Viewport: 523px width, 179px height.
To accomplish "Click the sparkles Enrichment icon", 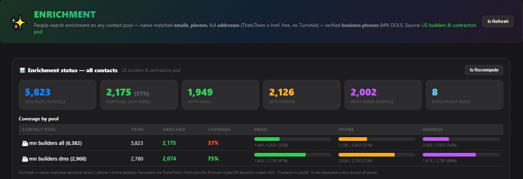I will point(18,24).
